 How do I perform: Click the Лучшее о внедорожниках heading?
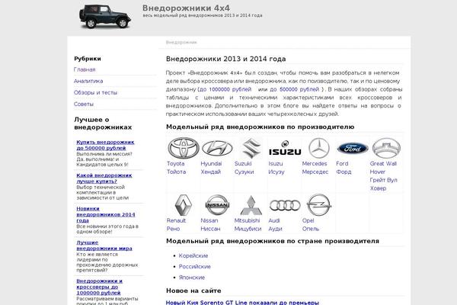103,124
